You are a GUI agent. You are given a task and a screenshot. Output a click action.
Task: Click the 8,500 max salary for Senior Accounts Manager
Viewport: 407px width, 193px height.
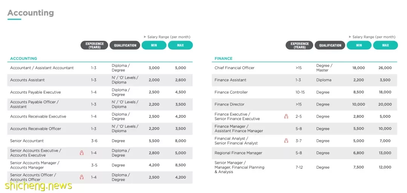click(x=181, y=165)
